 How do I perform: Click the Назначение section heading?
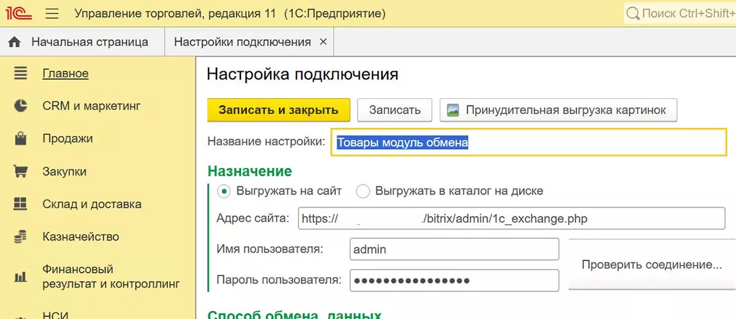[250, 171]
